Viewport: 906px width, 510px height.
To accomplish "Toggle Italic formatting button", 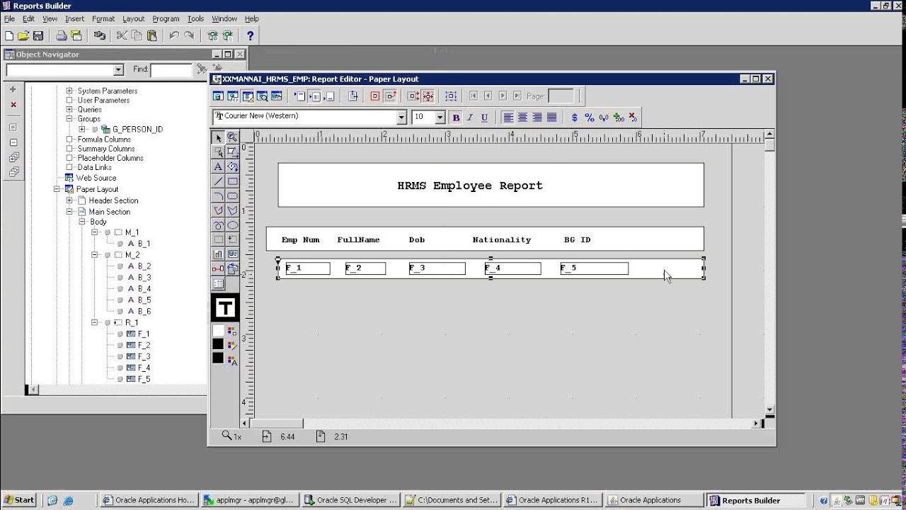I will point(470,118).
